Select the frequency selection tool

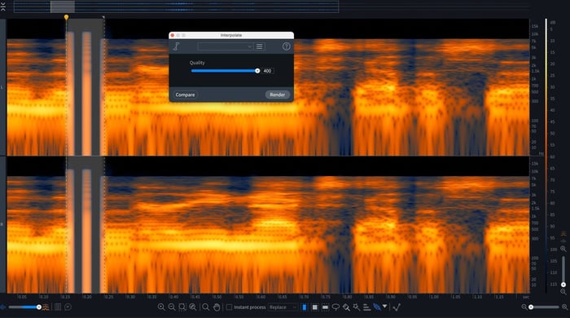tap(326, 307)
